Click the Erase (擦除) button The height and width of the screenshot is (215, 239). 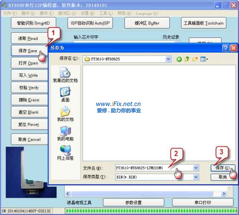point(29,100)
